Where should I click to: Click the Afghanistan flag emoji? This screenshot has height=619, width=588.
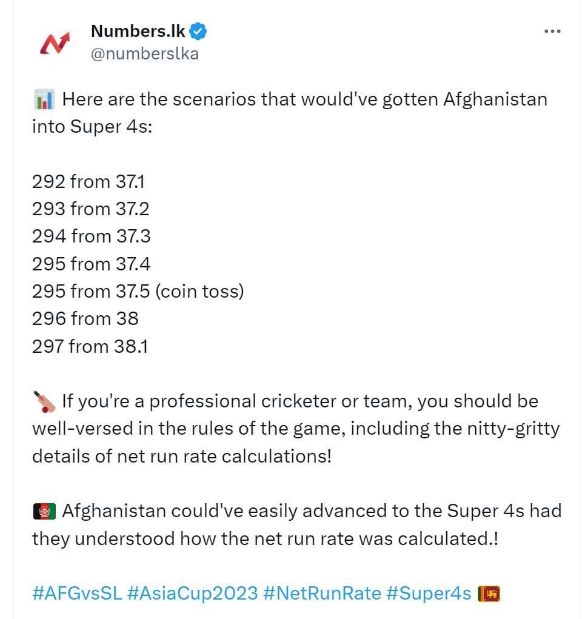pos(44,511)
